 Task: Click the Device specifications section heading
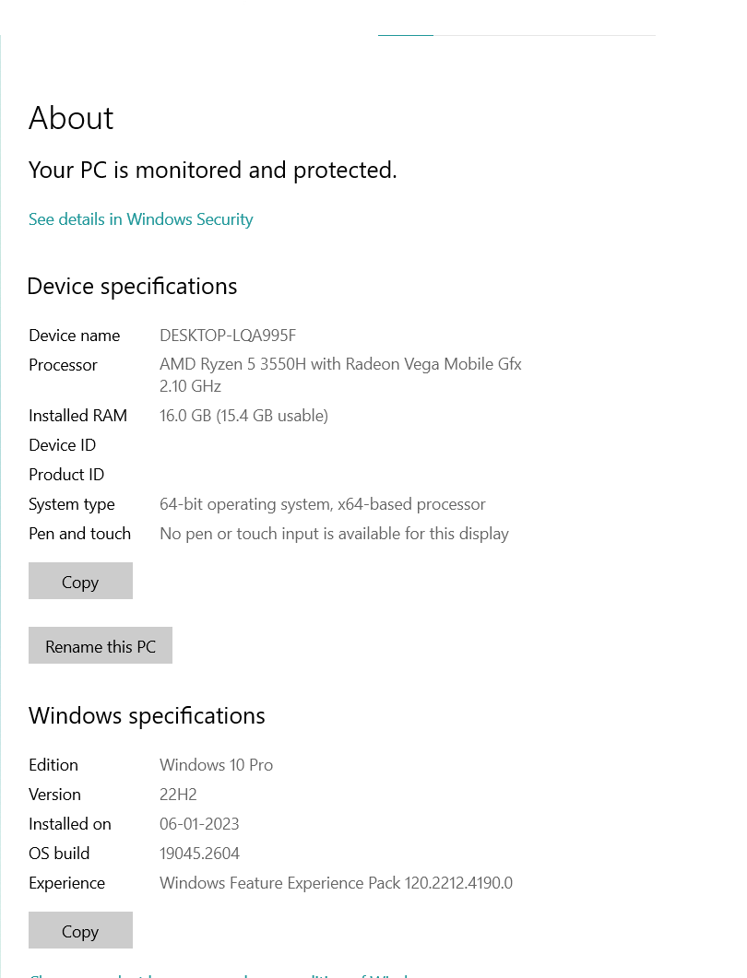tap(132, 287)
